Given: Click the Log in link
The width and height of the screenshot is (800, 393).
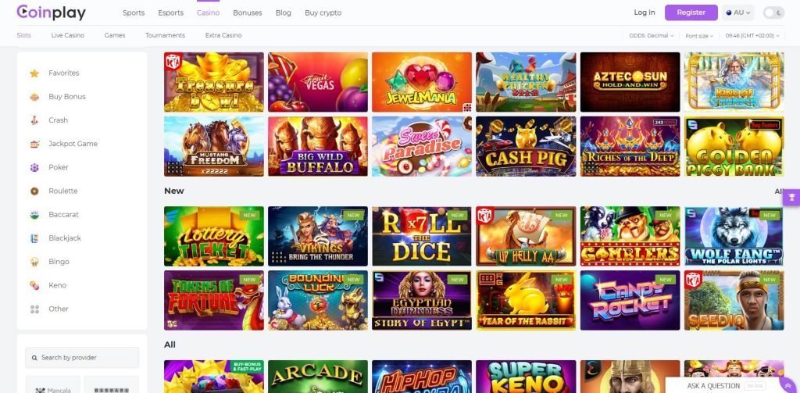Looking at the screenshot, I should (x=645, y=13).
